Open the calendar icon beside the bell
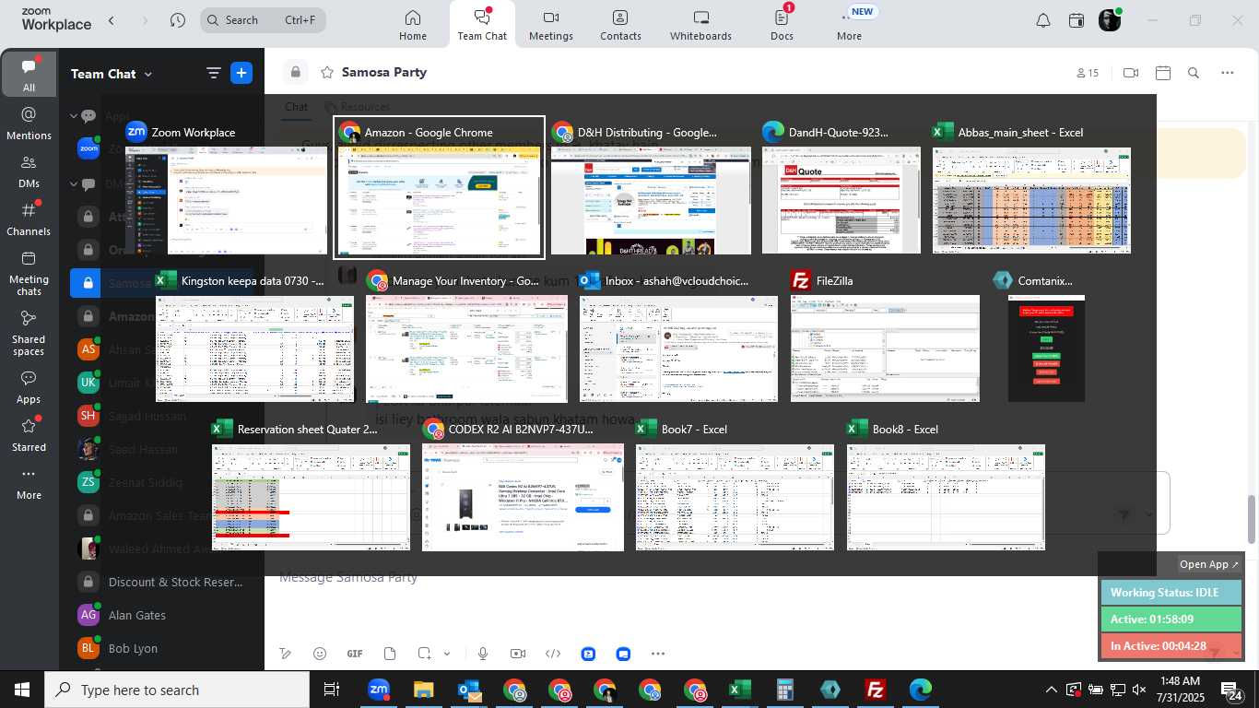 [x=1076, y=20]
